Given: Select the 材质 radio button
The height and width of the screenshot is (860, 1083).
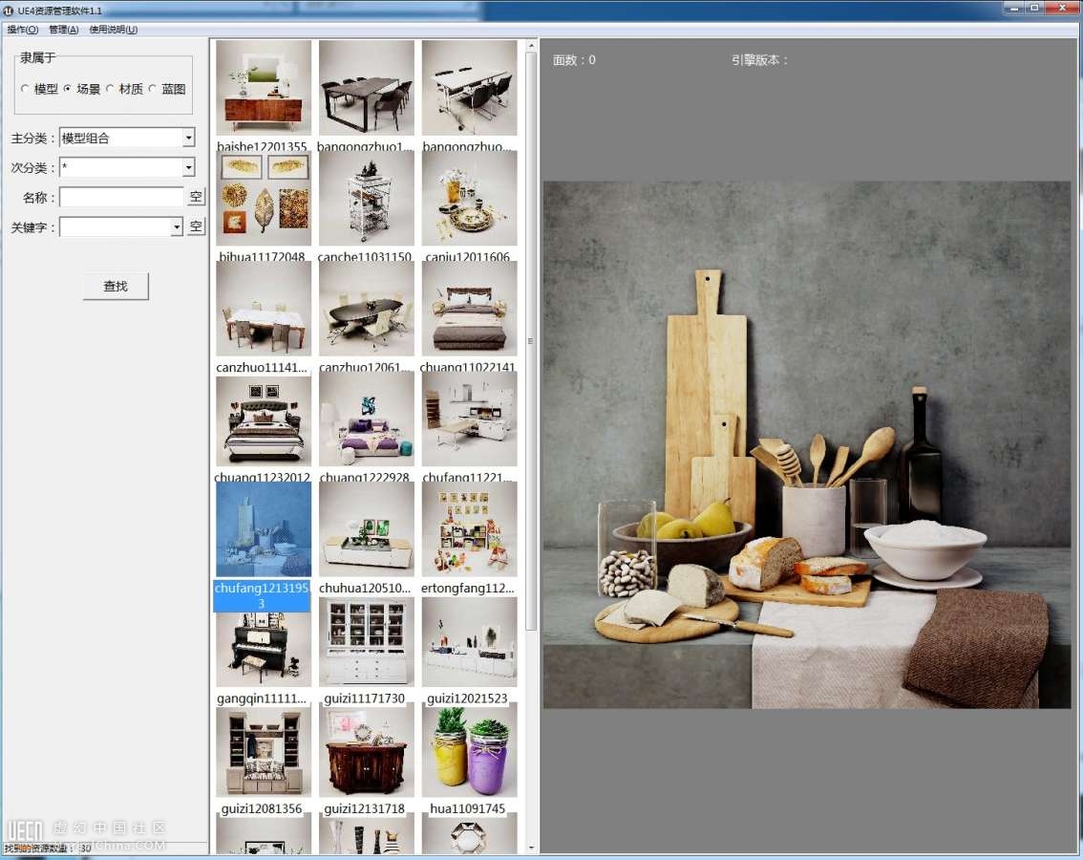Looking at the screenshot, I should [111, 89].
